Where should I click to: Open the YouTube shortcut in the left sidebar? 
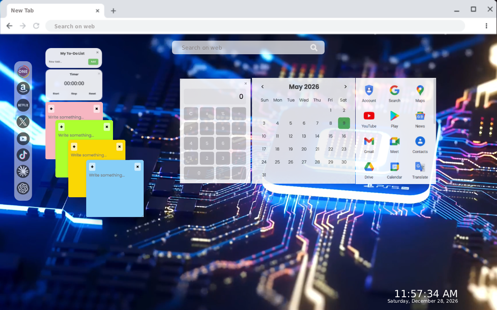[23, 138]
